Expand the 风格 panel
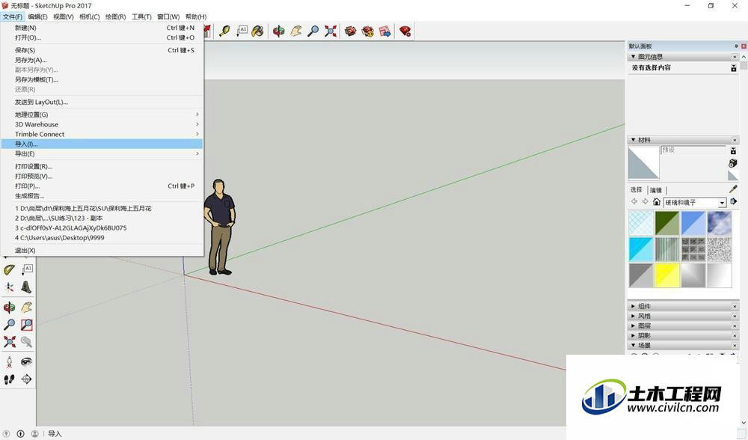The width and height of the screenshot is (748, 440). pos(634,316)
